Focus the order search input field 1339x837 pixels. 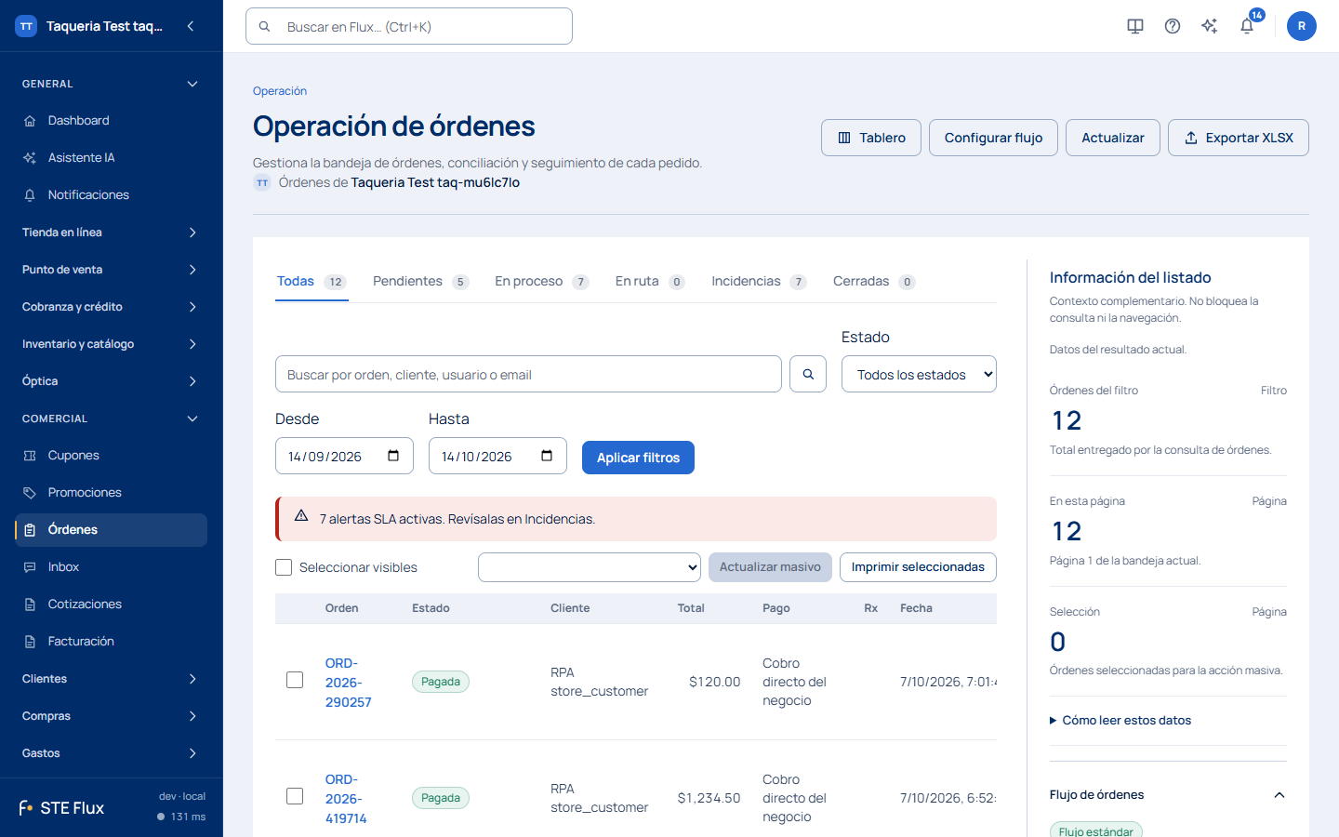[528, 374]
